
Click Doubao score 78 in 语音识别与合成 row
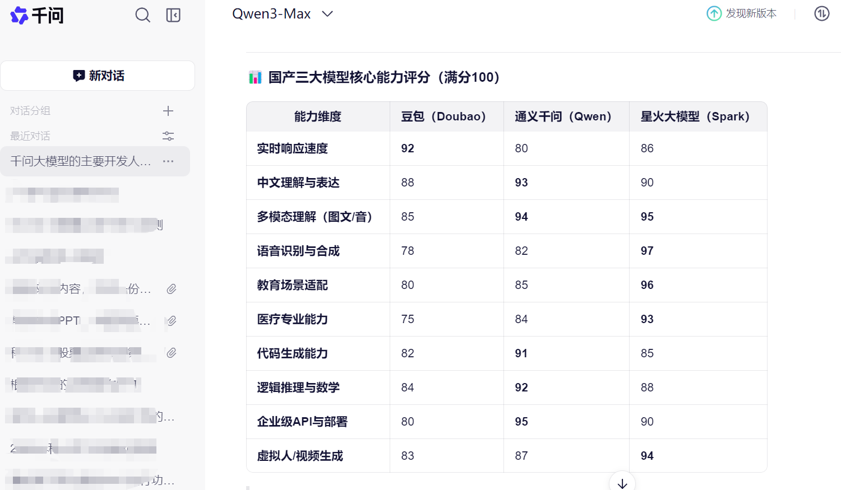point(408,251)
